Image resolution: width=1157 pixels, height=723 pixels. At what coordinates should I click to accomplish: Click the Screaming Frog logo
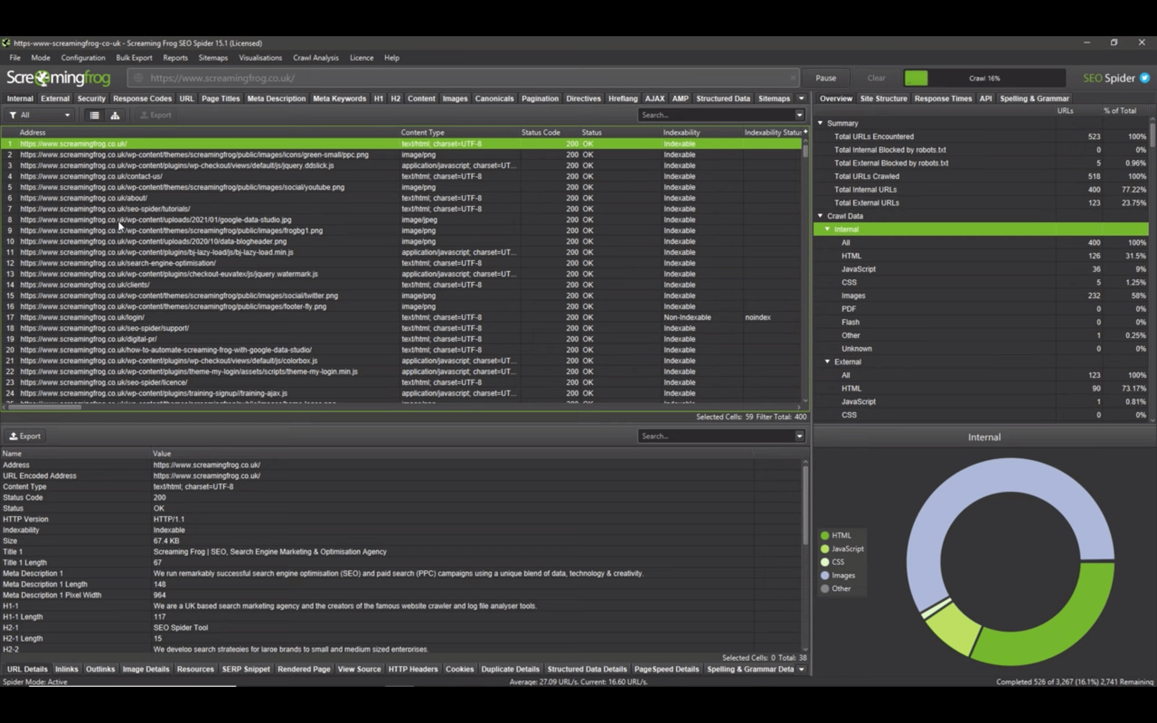[x=58, y=78]
